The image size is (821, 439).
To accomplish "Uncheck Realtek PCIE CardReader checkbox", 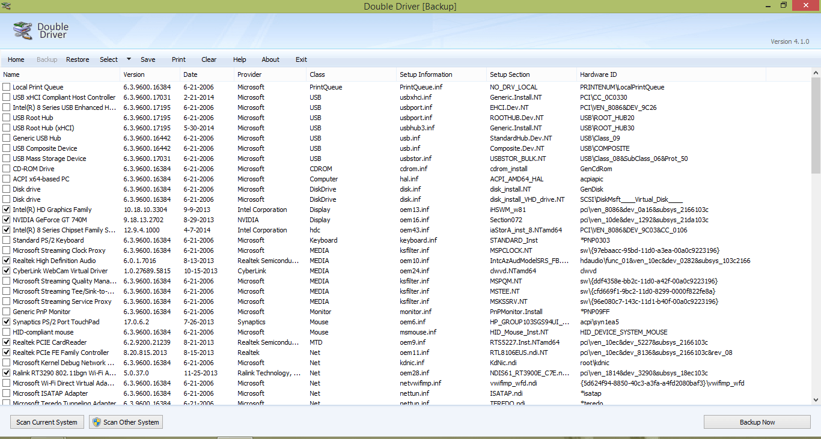I will 7,342.
